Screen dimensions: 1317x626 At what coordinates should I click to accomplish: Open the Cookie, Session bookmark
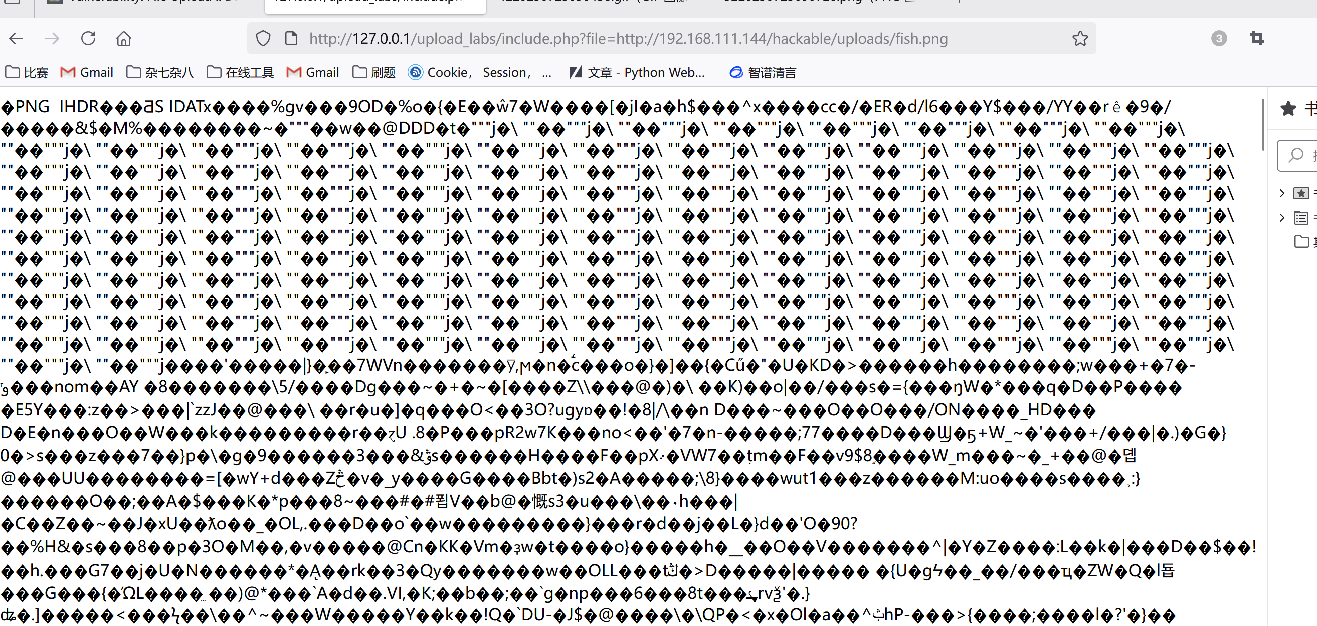(480, 73)
